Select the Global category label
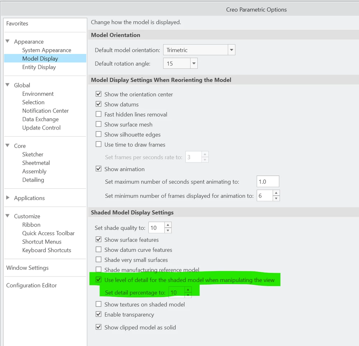This screenshot has height=346, width=359. [22, 85]
